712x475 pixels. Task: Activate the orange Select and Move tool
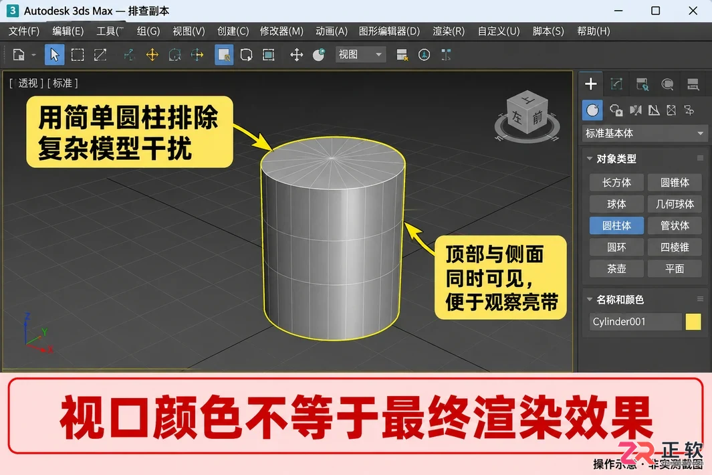coord(152,55)
